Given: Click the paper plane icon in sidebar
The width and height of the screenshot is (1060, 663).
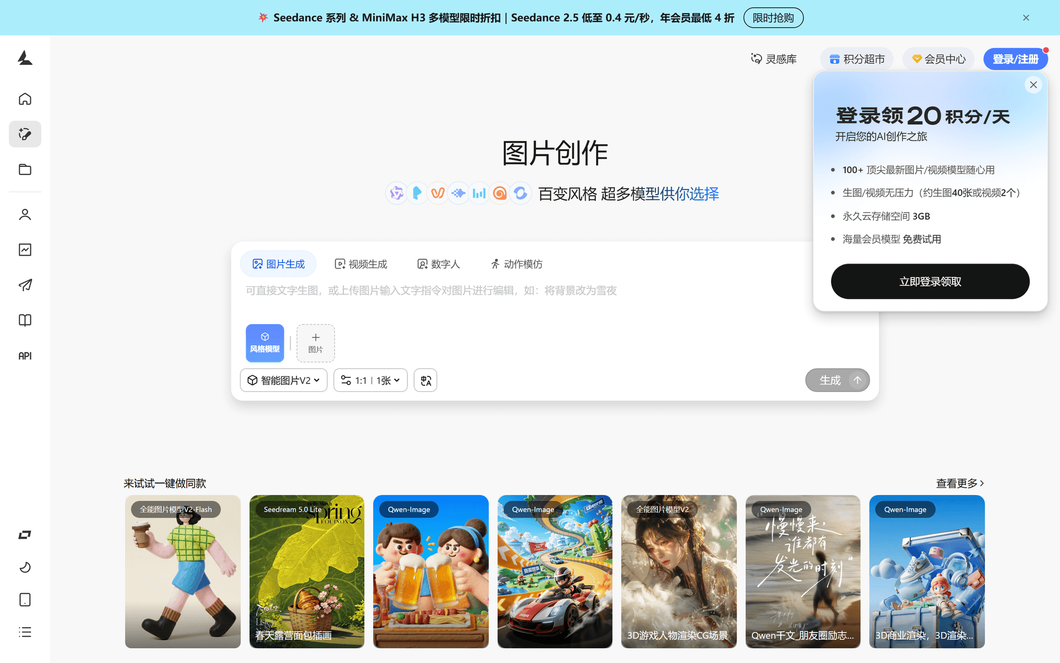Looking at the screenshot, I should click(x=25, y=285).
